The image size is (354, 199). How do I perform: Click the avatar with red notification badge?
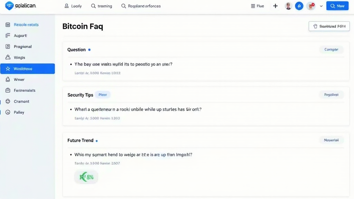(x=311, y=6)
